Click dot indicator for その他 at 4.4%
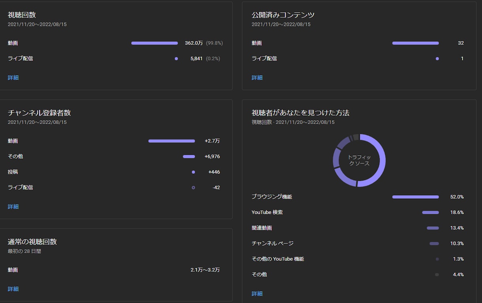This screenshot has width=482, height=303. (437, 275)
